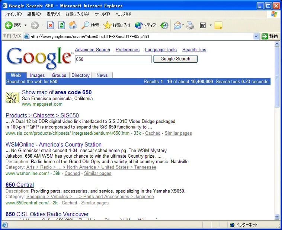Screen dimensions: 282x230
Task: Click the Internet zone globe in status bar
Action: [232, 225]
